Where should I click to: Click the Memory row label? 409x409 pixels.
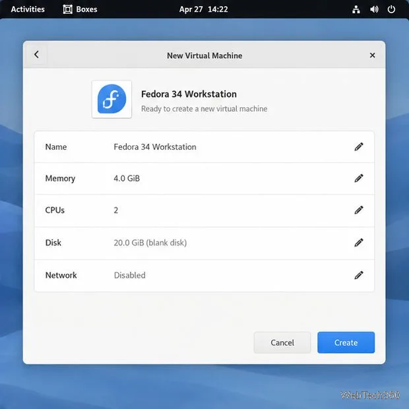coord(60,179)
